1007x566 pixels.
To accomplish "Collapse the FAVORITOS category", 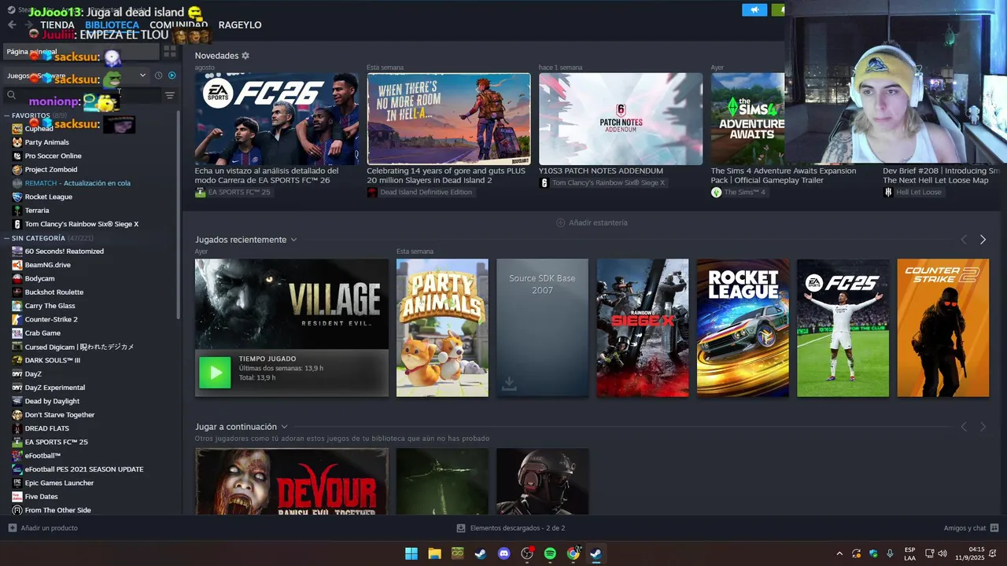I will [6, 116].
